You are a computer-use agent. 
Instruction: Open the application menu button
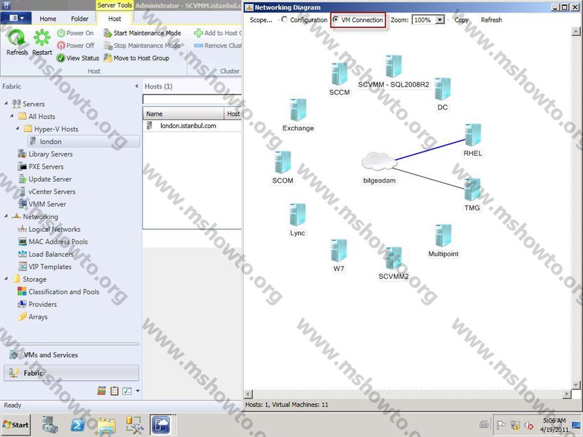16,18
